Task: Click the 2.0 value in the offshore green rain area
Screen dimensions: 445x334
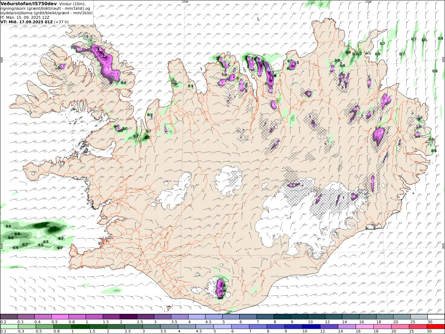Action: pos(44,224)
